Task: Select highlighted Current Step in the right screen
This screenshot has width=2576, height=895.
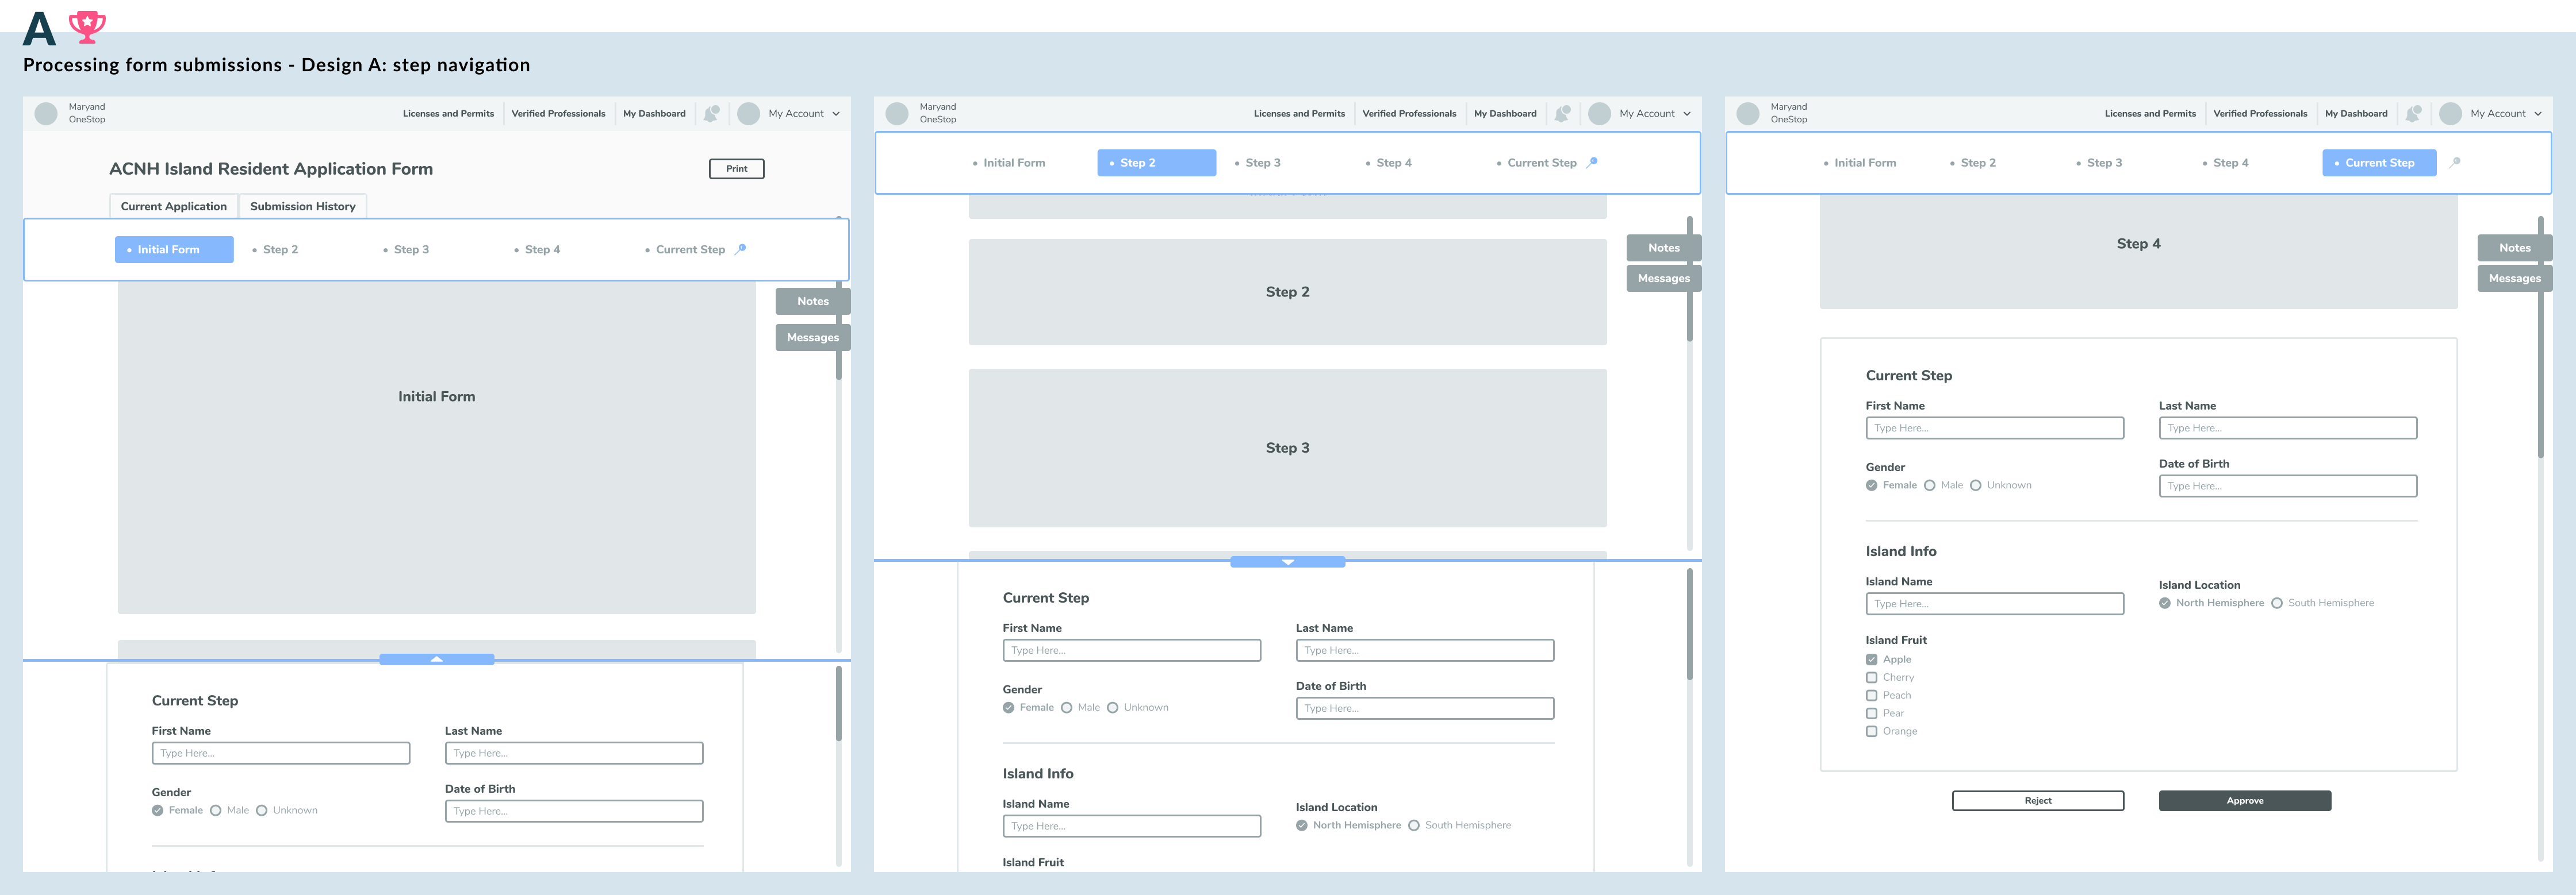Action: pyautogui.click(x=2380, y=163)
